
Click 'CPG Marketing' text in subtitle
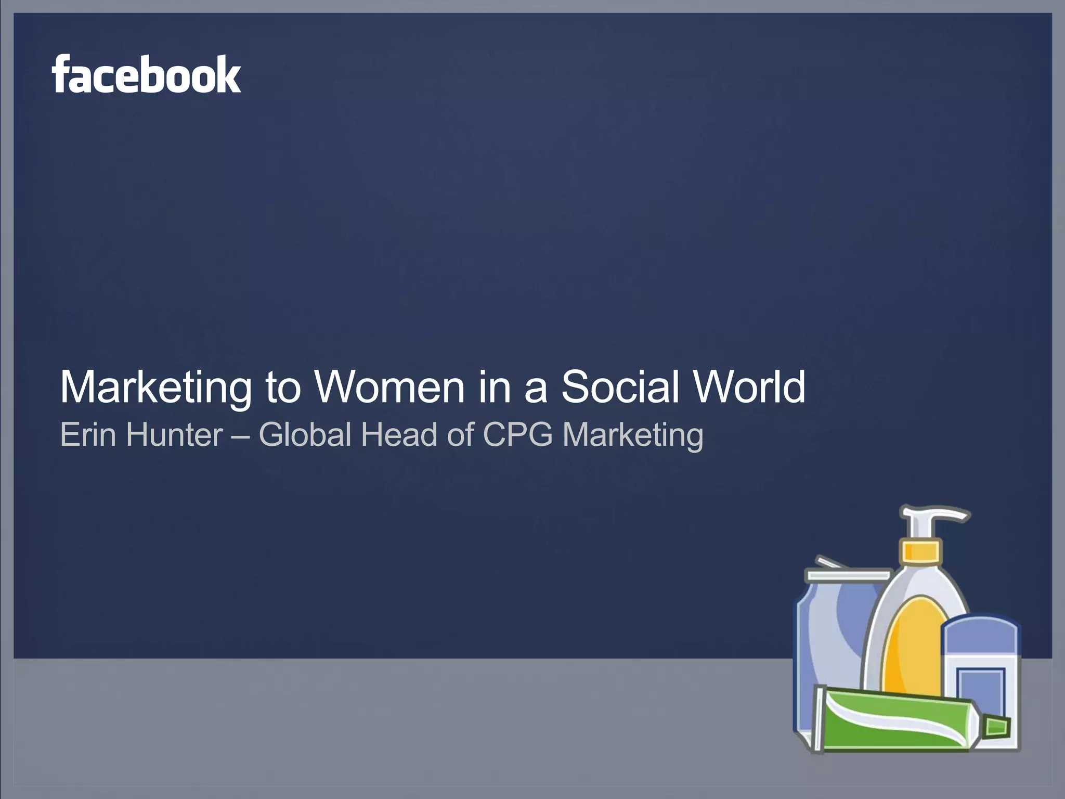tap(593, 435)
